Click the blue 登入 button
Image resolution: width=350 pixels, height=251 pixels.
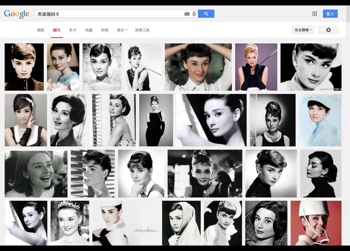coord(330,14)
